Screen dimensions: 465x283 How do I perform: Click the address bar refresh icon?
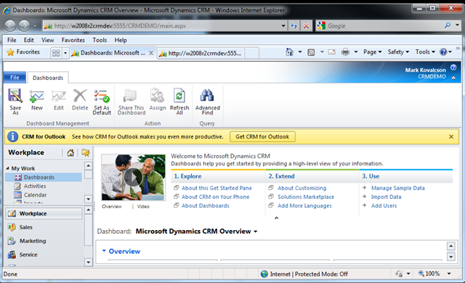click(x=294, y=25)
